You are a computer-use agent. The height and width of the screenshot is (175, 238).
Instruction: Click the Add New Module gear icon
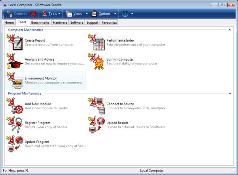click(x=15, y=106)
